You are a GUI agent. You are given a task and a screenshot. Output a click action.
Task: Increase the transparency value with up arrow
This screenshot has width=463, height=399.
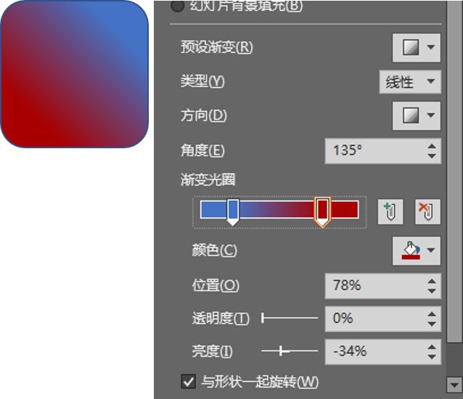(x=432, y=315)
